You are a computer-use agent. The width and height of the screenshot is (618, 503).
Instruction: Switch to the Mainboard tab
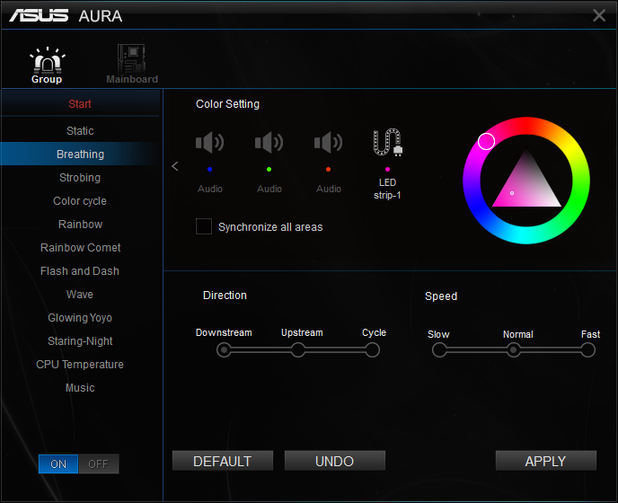click(132, 65)
